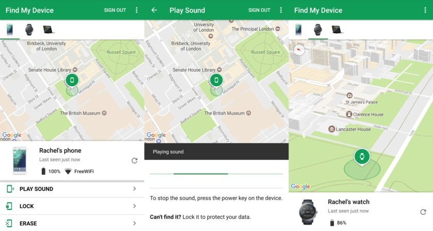Select phone device tab in right screen
This screenshot has height=231, width=433.
click(x=298, y=29)
